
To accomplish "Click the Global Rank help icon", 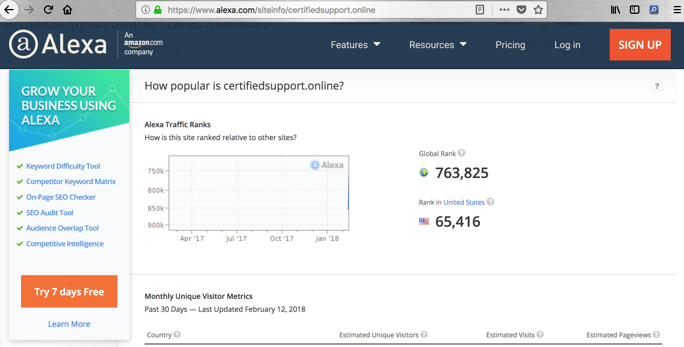I will point(462,153).
